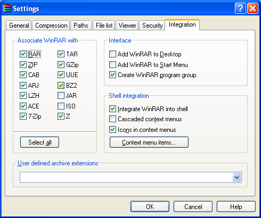261x218 pixels.
Task: Toggle Add WinRAR to Desktop
Action: [x=112, y=54]
